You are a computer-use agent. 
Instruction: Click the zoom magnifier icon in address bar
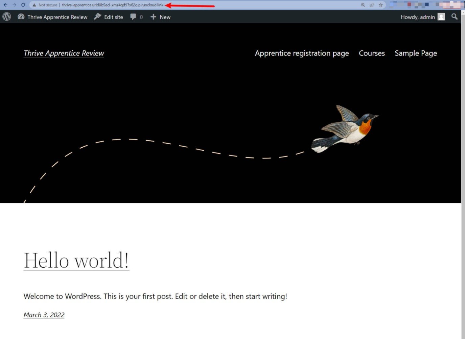(x=363, y=5)
